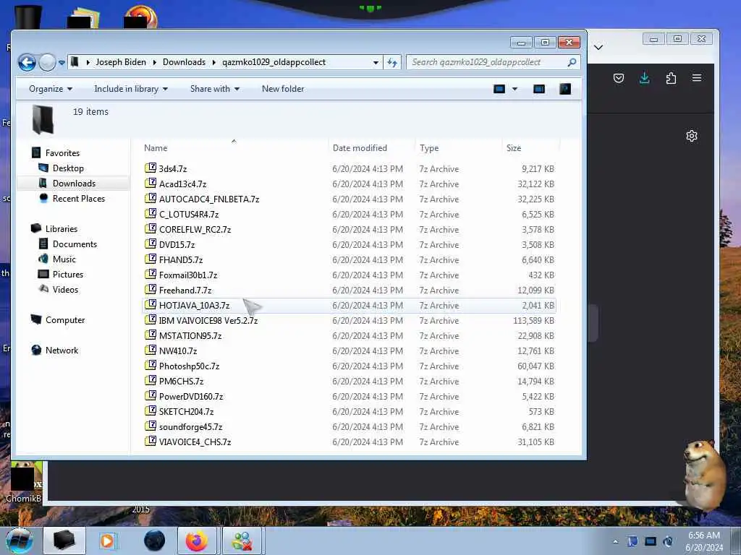This screenshot has height=555, width=741.
Task: Click Joseph Biden in the breadcrumb path
Action: pyautogui.click(x=121, y=62)
